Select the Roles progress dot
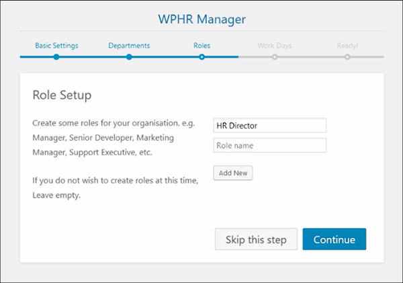 coord(201,57)
